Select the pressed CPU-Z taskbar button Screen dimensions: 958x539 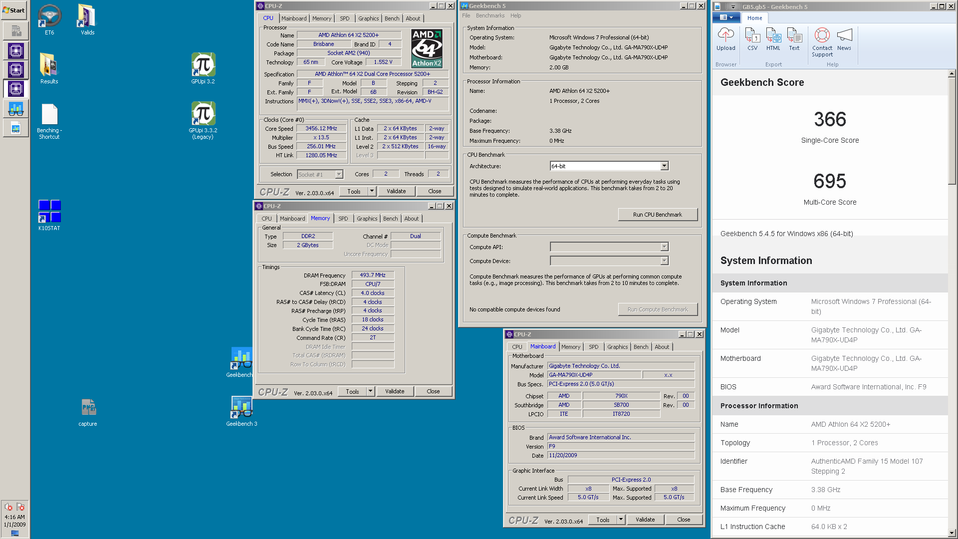pos(15,89)
